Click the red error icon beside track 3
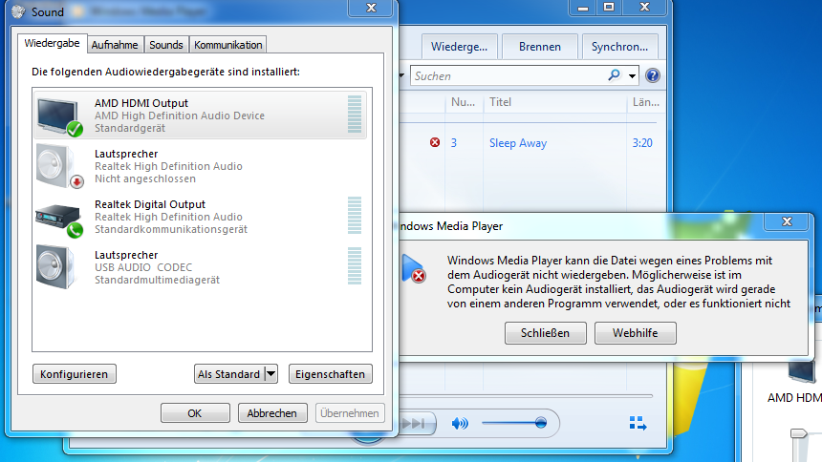 click(x=435, y=142)
